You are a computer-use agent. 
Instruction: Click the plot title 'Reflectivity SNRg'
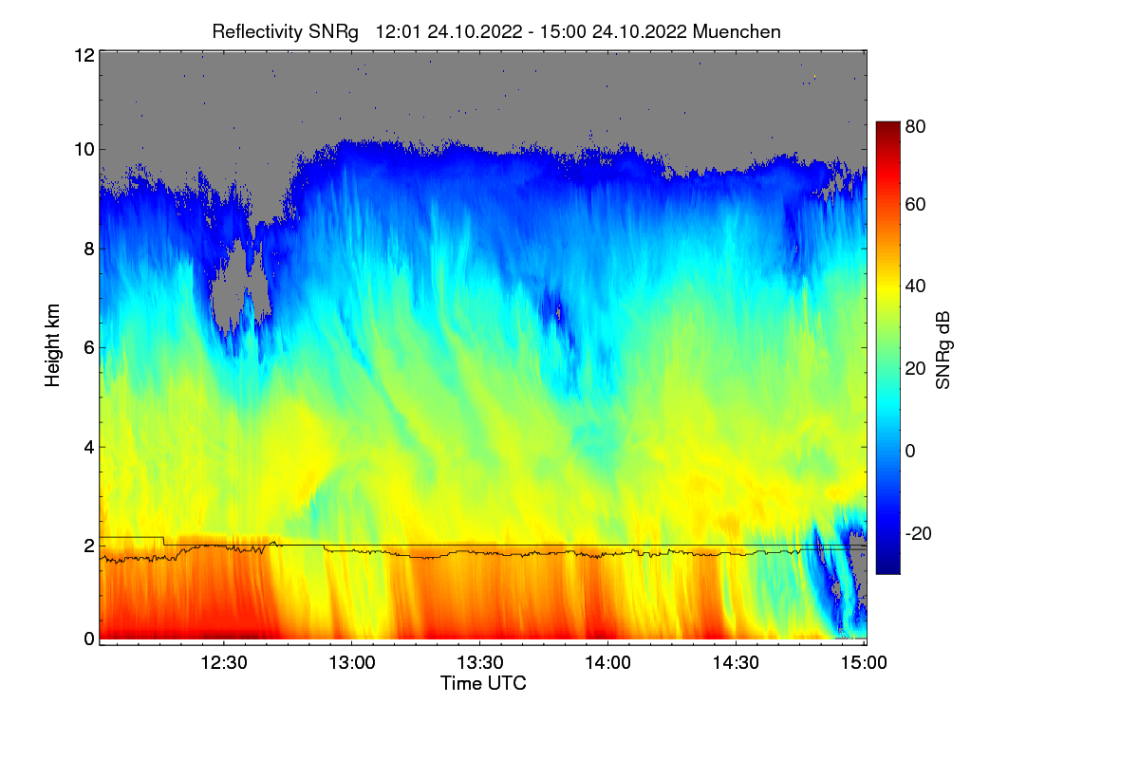[285, 31]
